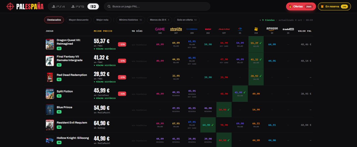
Task: Click the Wakkap store logo
Action: [208, 29]
